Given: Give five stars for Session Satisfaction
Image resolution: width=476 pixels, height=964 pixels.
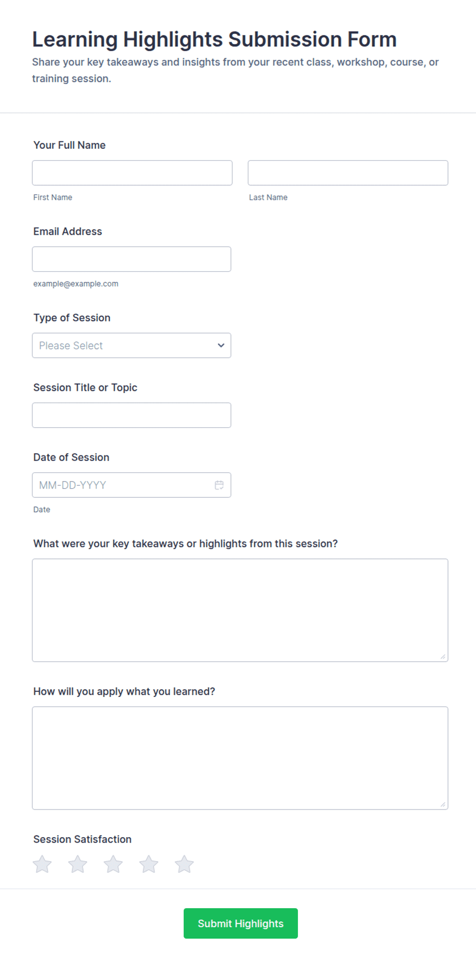Looking at the screenshot, I should (x=184, y=864).
